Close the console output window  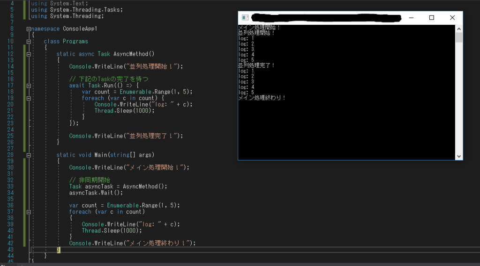tap(452, 18)
